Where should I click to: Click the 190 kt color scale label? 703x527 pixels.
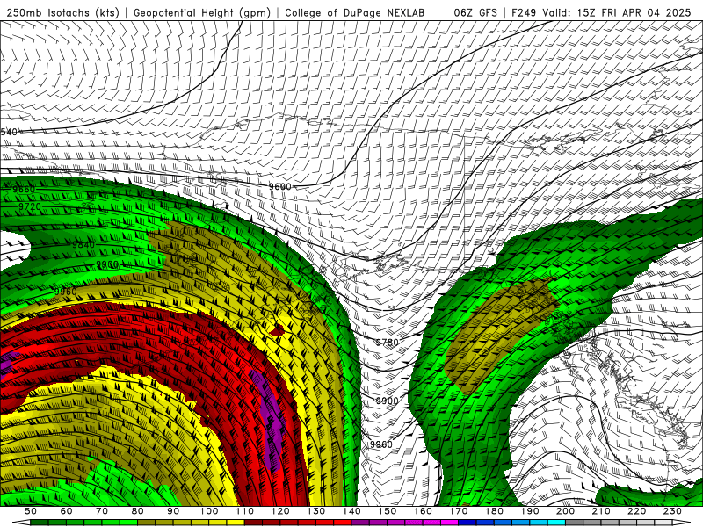tap(530, 511)
